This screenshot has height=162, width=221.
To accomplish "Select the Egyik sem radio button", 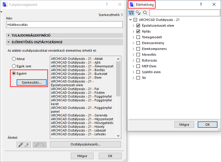I will [14, 66].
